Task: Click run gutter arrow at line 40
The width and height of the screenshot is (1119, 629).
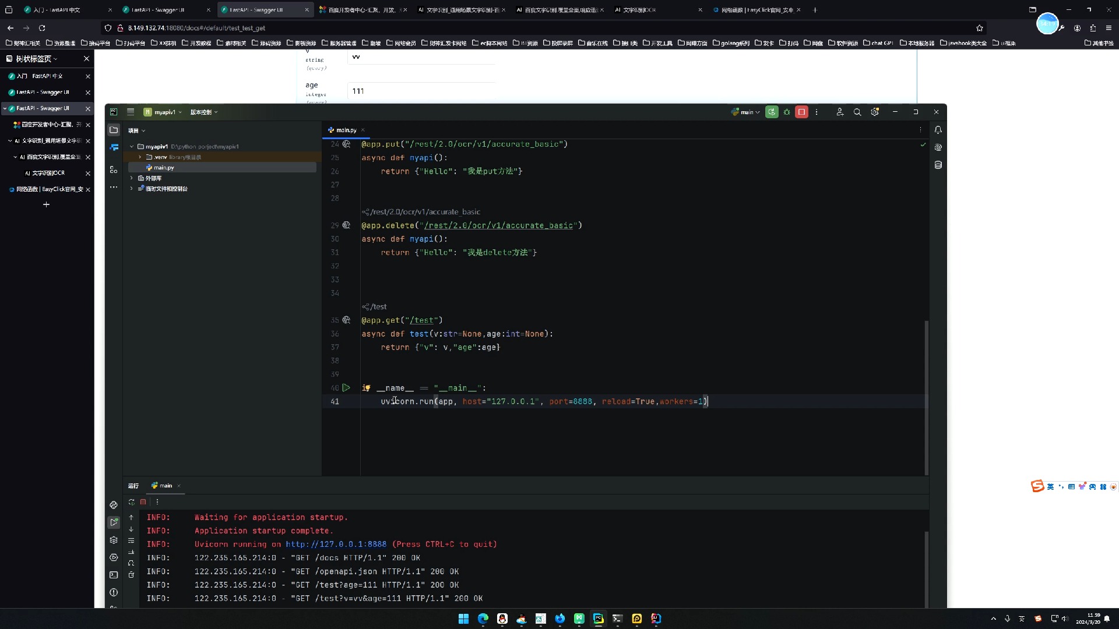Action: 346,387
